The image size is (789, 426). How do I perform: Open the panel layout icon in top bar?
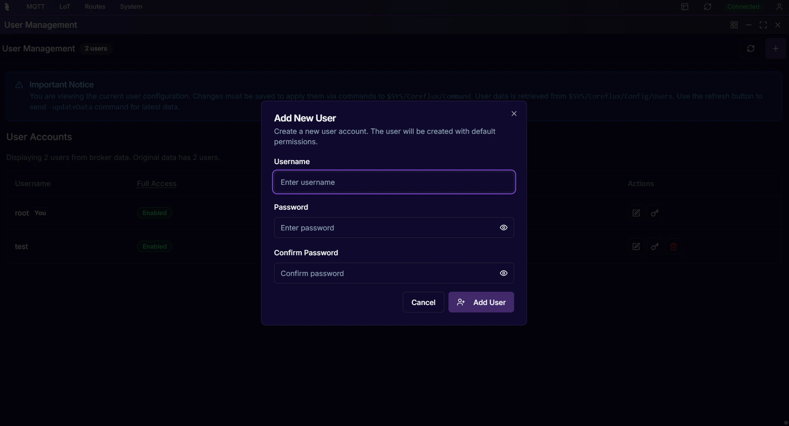pyautogui.click(x=685, y=6)
